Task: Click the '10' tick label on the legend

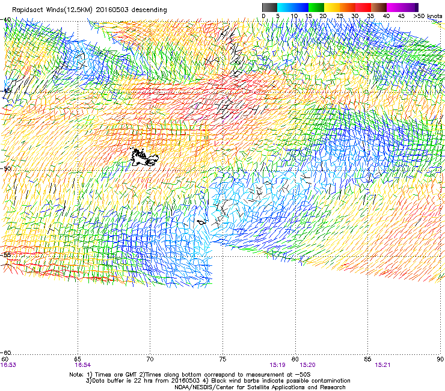Action: tap(294, 16)
